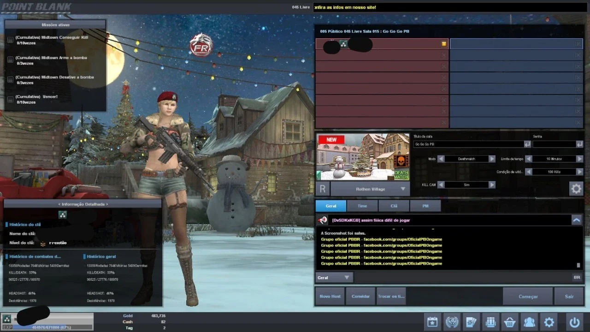Click the chat log scrollbar handle
The image size is (590, 332).
[578, 265]
